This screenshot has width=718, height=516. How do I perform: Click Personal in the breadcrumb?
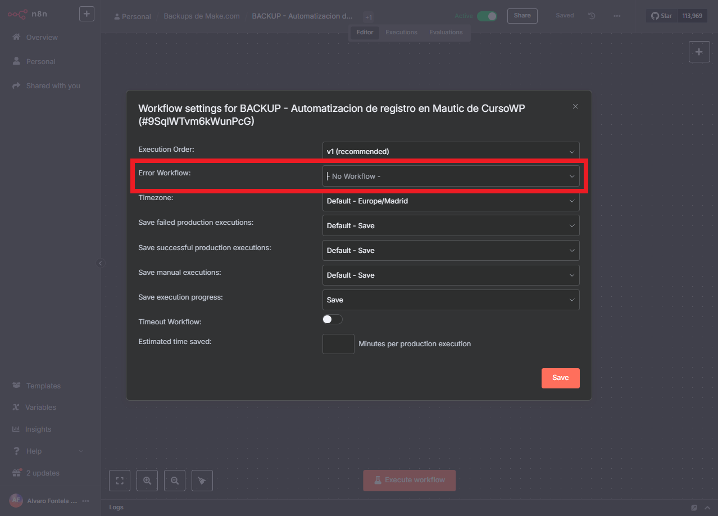click(133, 16)
